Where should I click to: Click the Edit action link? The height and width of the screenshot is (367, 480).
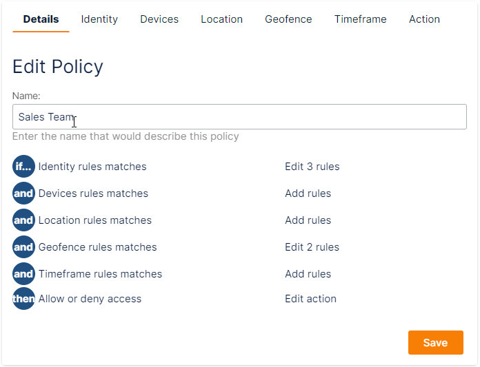click(311, 299)
